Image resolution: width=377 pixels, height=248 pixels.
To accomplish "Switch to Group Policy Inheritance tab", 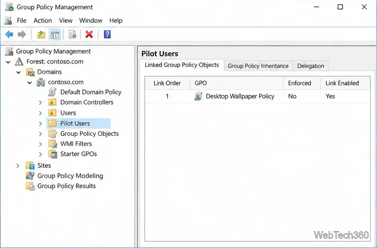I will click(258, 66).
